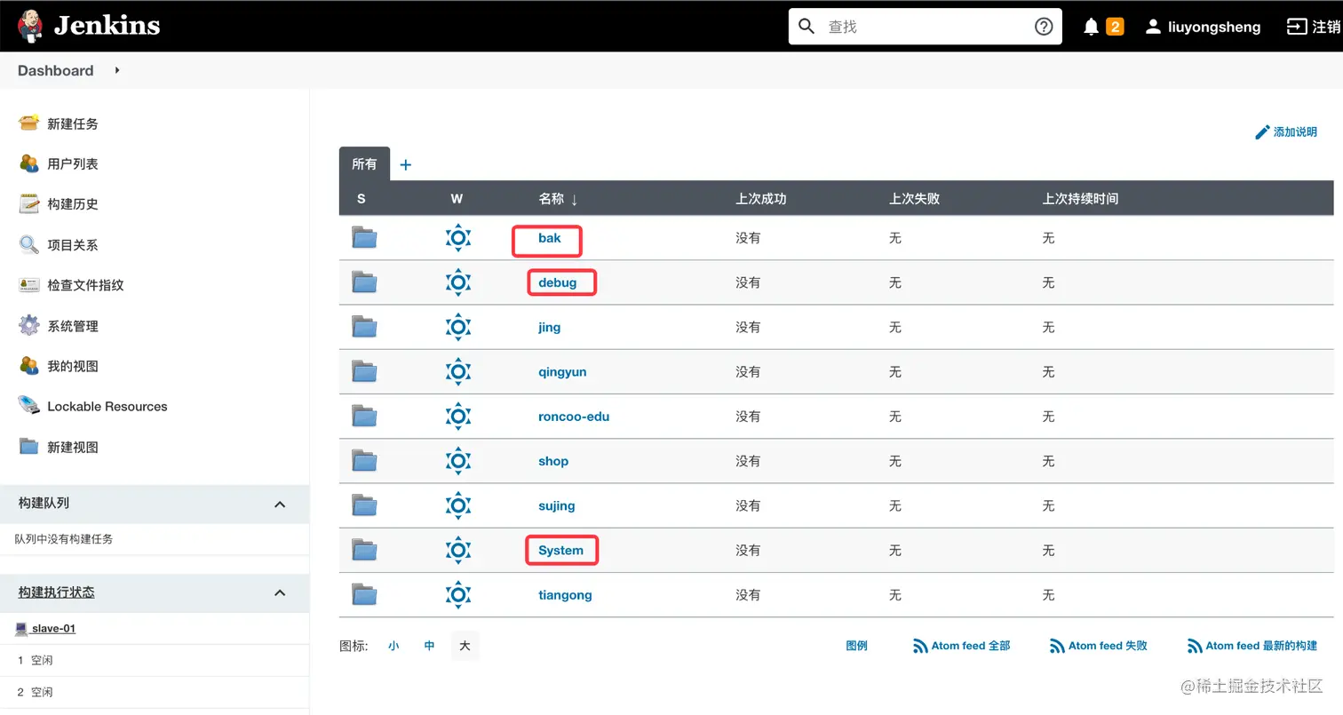The height and width of the screenshot is (715, 1343).
Task: Click the Jenkins butler logo icon
Action: click(29, 26)
